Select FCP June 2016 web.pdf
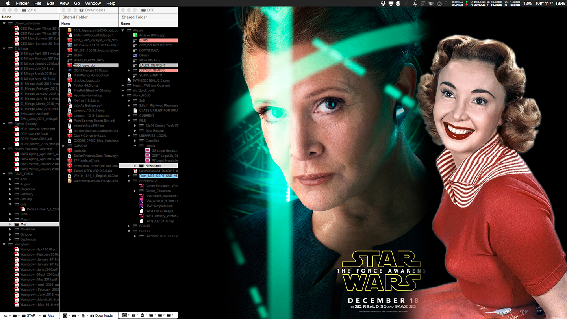567x319 pixels. (x=37, y=129)
